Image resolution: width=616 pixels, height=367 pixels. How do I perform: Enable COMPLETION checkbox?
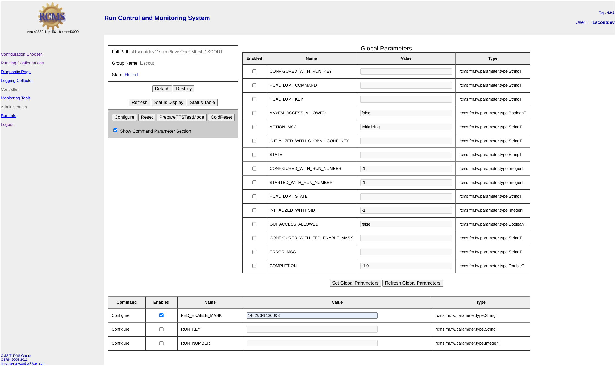pos(254,266)
